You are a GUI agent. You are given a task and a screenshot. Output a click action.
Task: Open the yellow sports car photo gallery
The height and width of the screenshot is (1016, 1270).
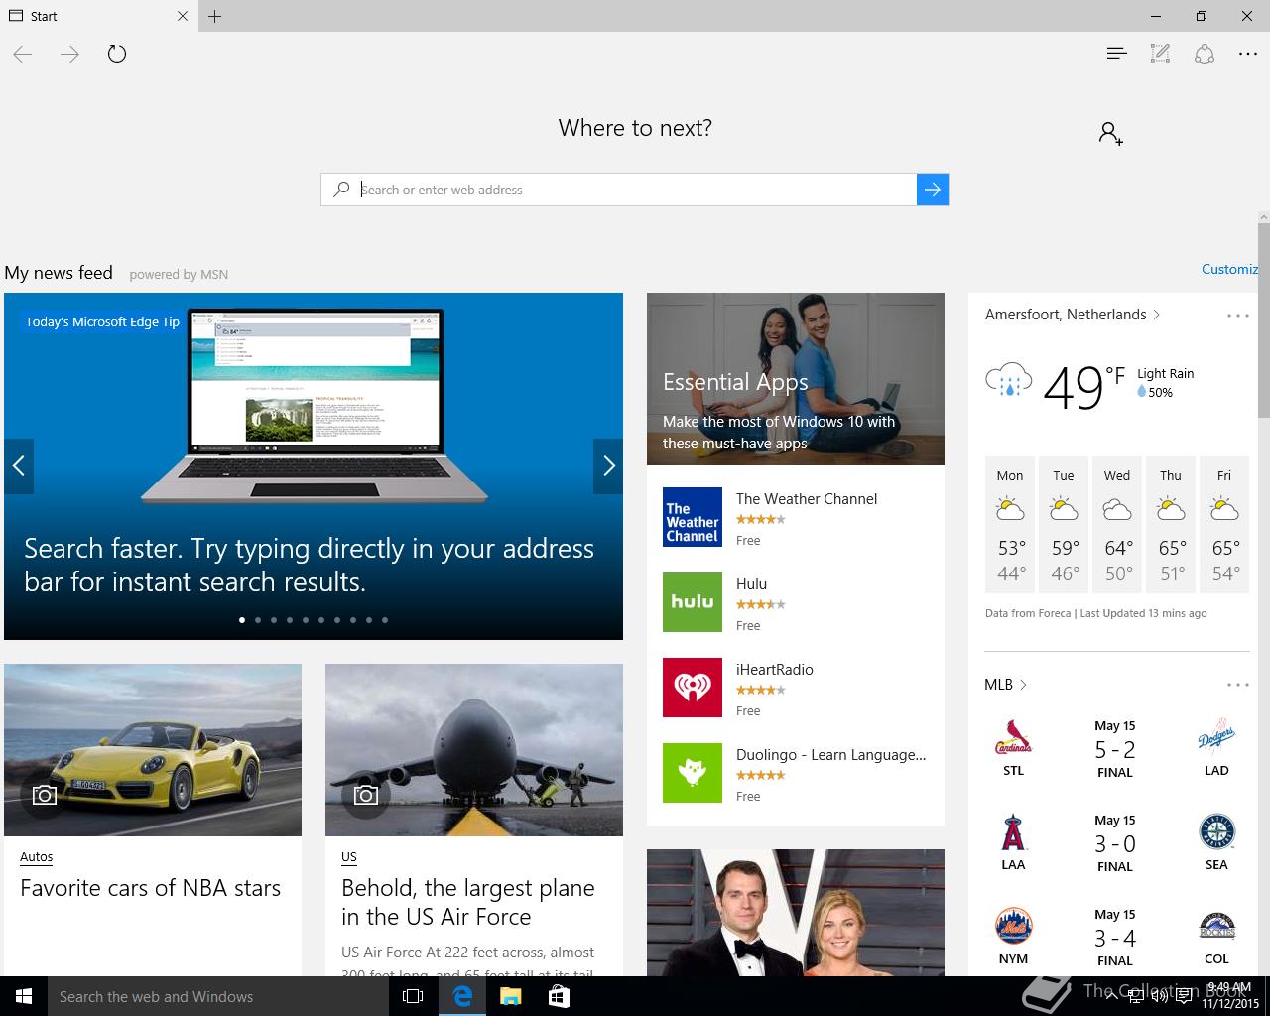[x=153, y=750]
